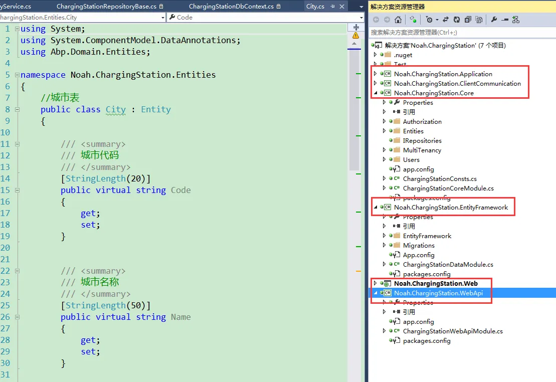Image resolution: width=556 pixels, height=382 pixels.
Task: Click the Solution Explorer search field
Action: tap(461, 33)
